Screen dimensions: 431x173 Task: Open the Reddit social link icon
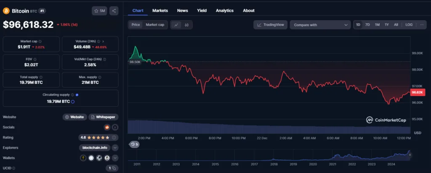pyautogui.click(x=107, y=128)
